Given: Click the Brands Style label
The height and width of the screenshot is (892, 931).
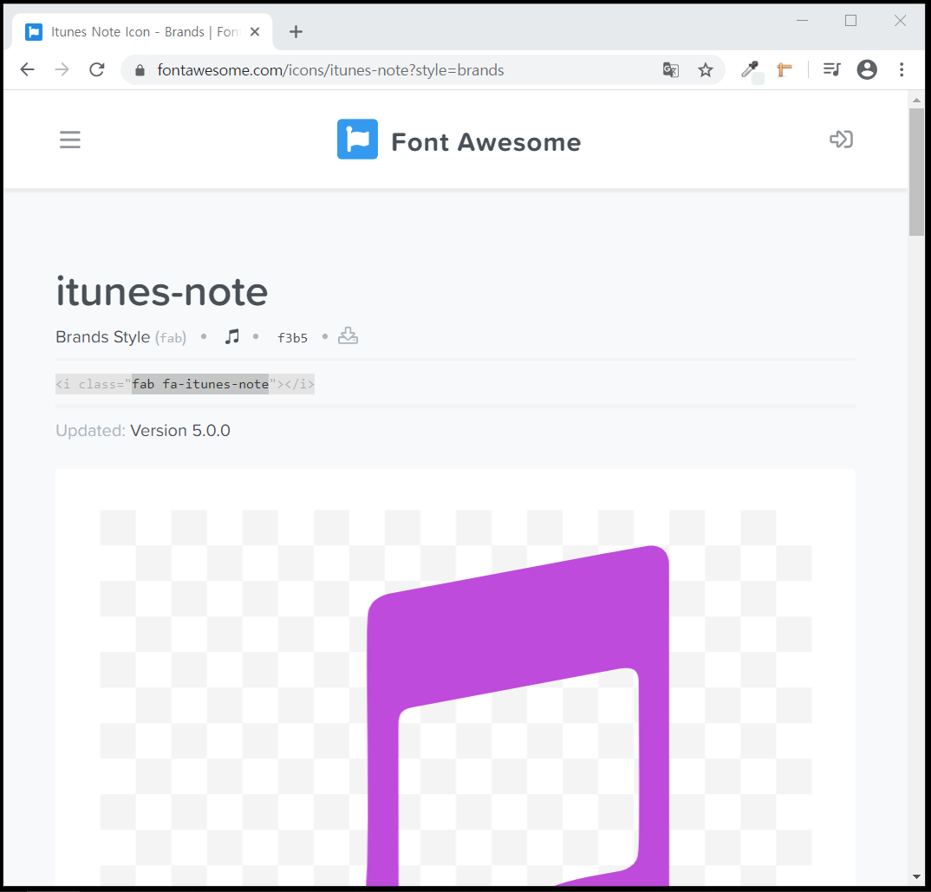Looking at the screenshot, I should pyautogui.click(x=102, y=336).
